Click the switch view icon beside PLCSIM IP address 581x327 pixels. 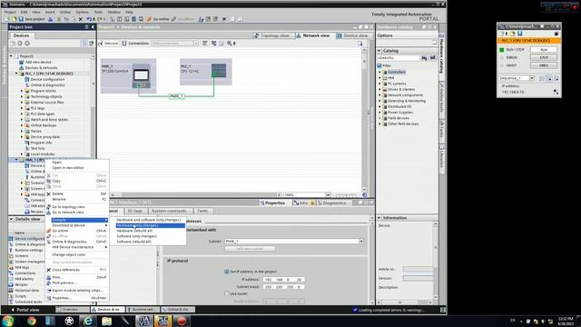(x=556, y=92)
